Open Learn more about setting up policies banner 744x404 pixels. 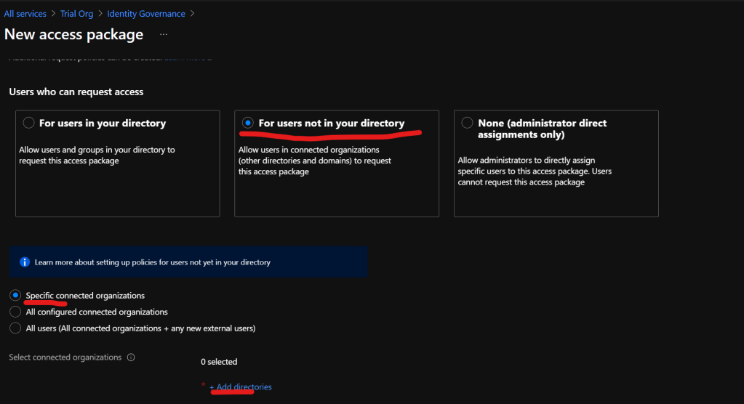(x=152, y=262)
